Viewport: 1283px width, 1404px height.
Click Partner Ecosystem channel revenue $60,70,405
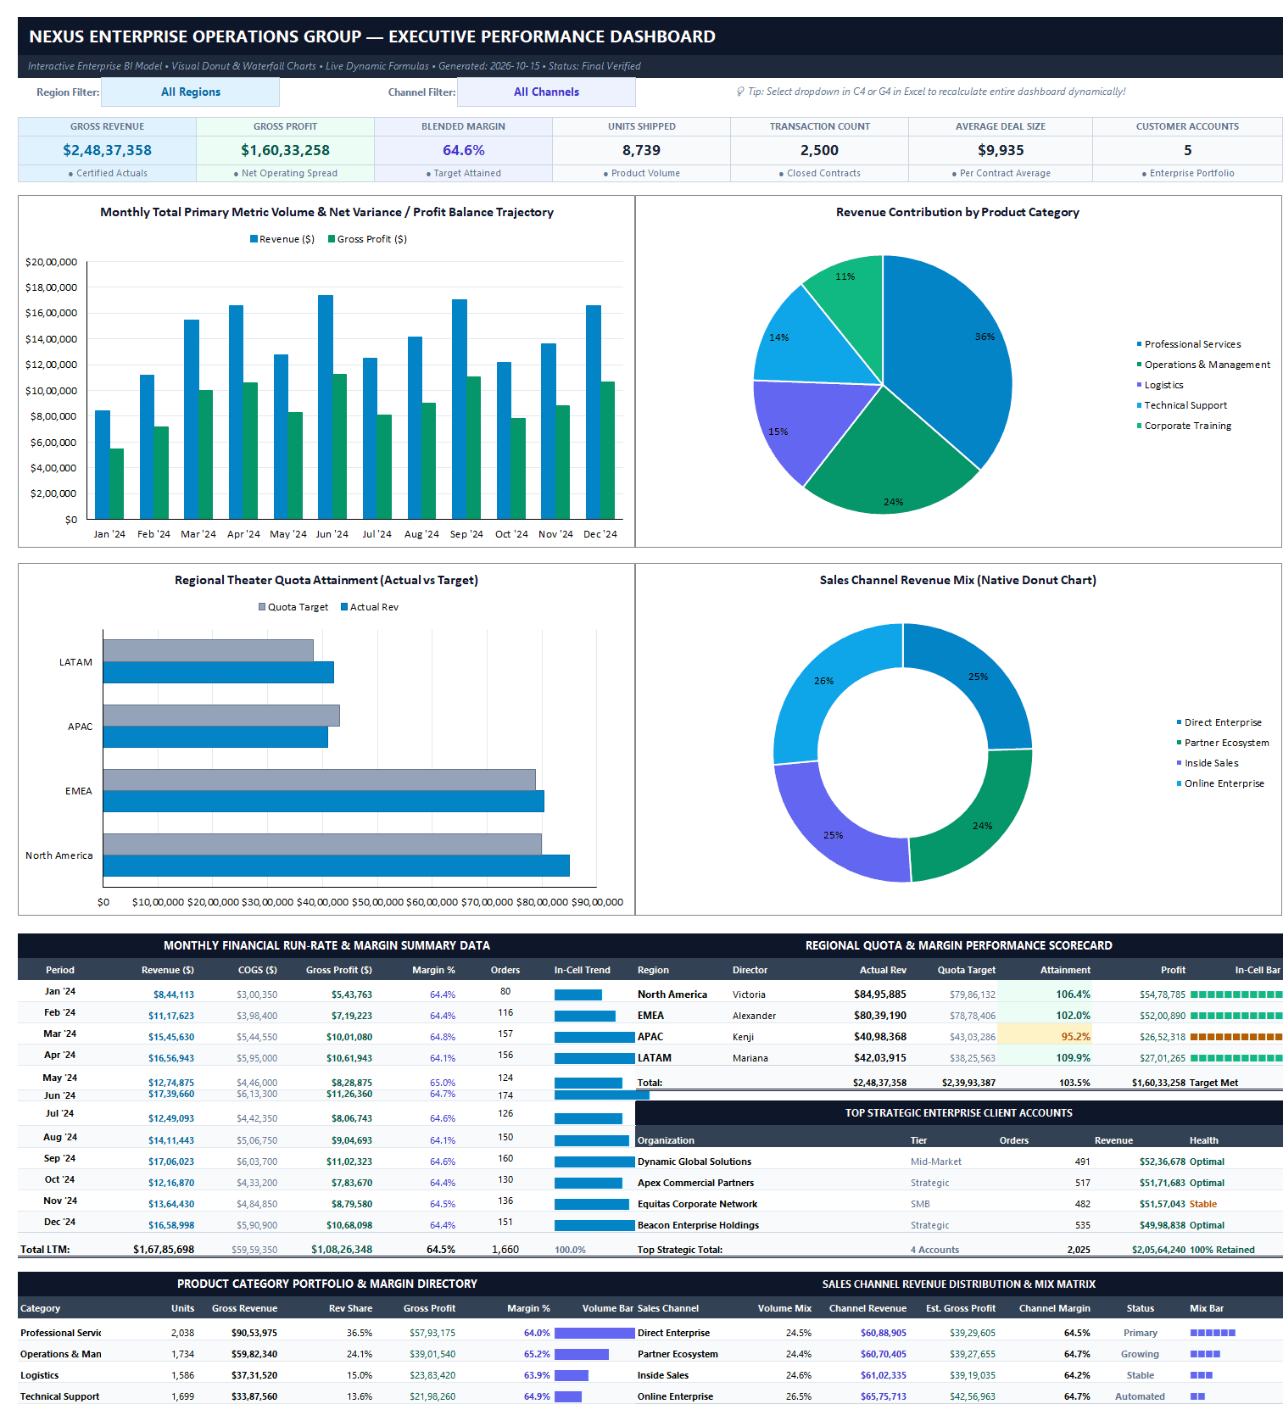click(x=884, y=1354)
